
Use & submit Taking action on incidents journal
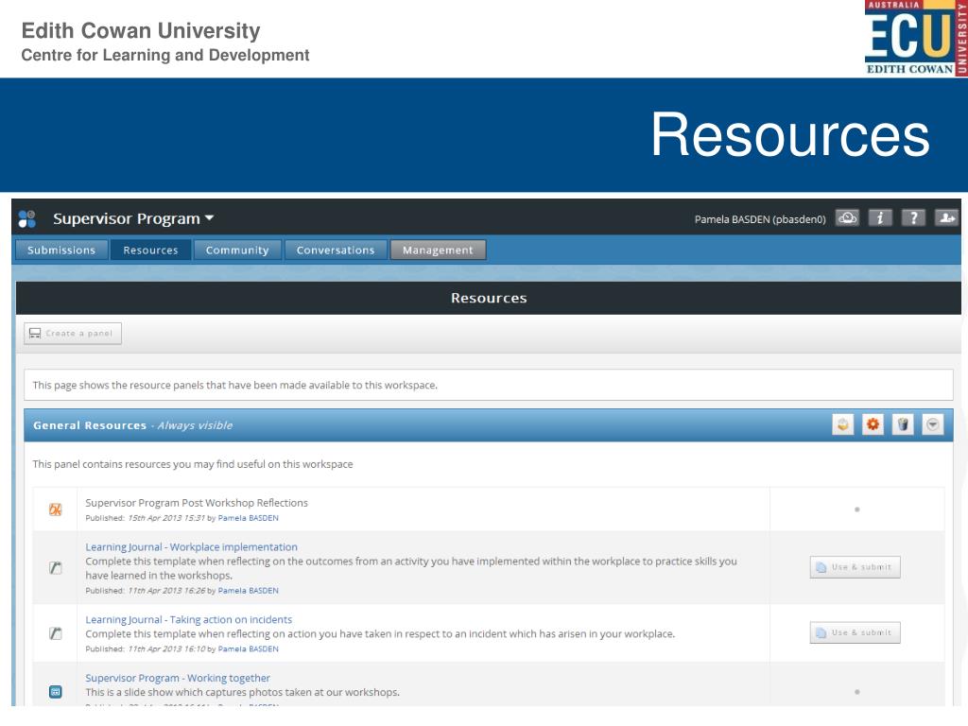[x=855, y=632]
